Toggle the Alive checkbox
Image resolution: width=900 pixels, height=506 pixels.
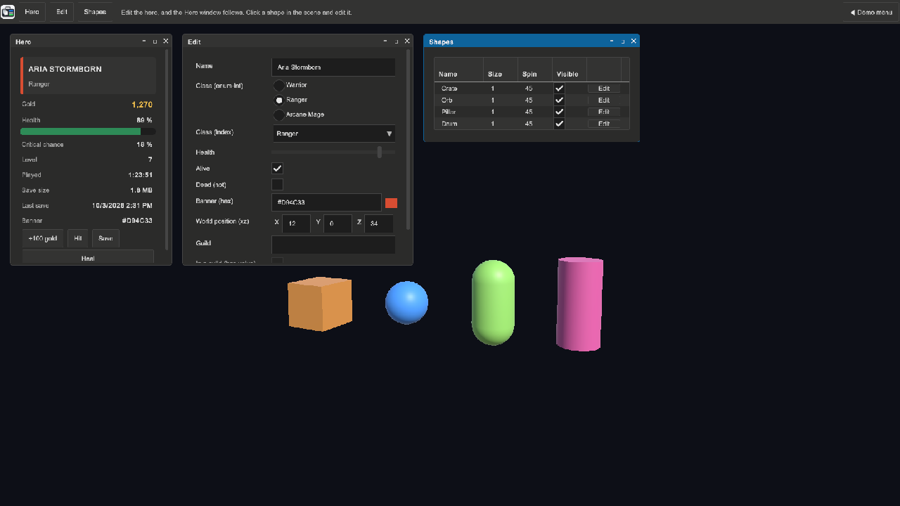coord(277,169)
